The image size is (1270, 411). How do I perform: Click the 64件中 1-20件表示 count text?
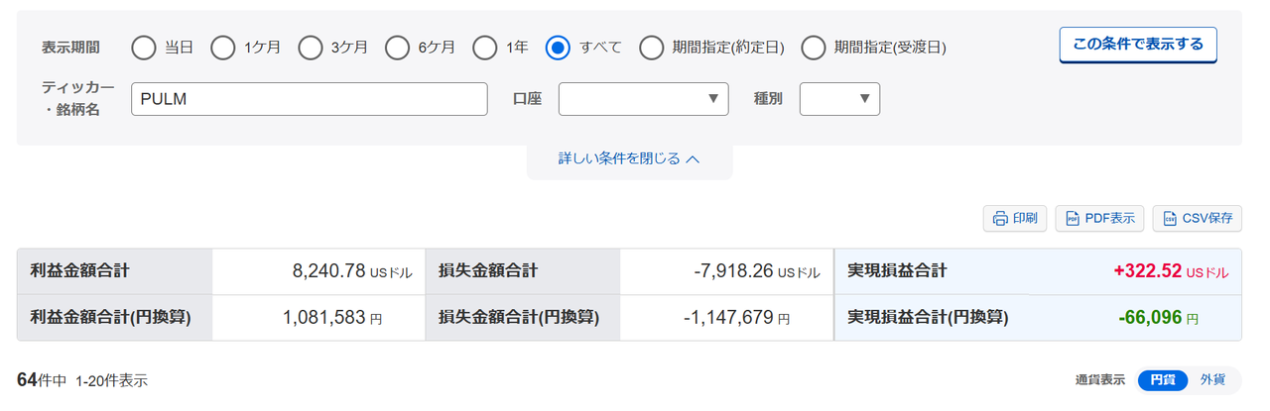[82, 380]
